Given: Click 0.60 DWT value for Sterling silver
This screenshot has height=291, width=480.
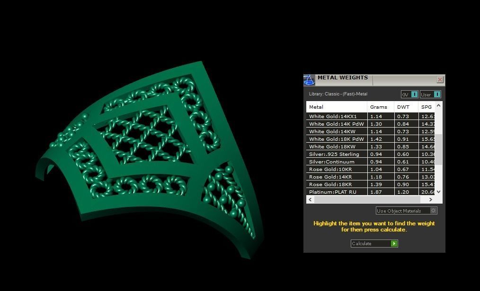Looking at the screenshot, I should (x=403, y=154).
